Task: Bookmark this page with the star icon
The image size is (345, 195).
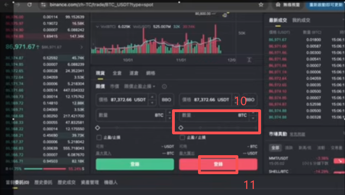Action: (x=261, y=5)
